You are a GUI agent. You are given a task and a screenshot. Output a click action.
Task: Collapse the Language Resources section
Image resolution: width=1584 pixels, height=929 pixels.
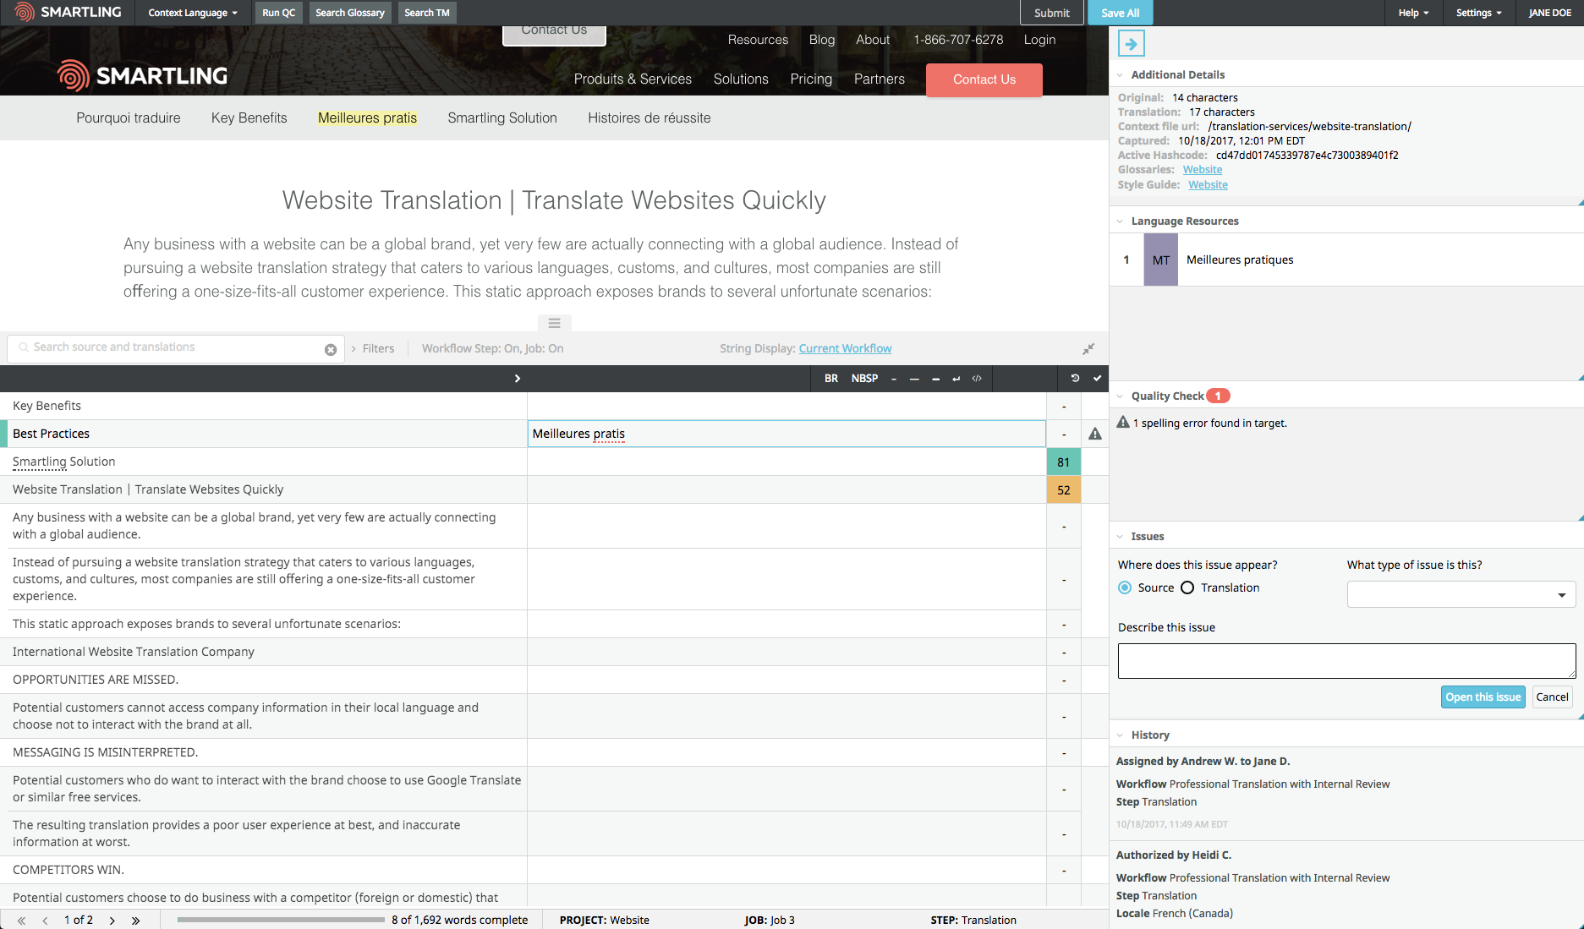[x=1120, y=221]
